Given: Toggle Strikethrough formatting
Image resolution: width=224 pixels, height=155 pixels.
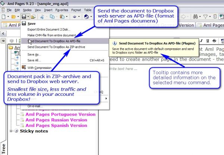Looking at the screenshot, I should coord(214,41).
